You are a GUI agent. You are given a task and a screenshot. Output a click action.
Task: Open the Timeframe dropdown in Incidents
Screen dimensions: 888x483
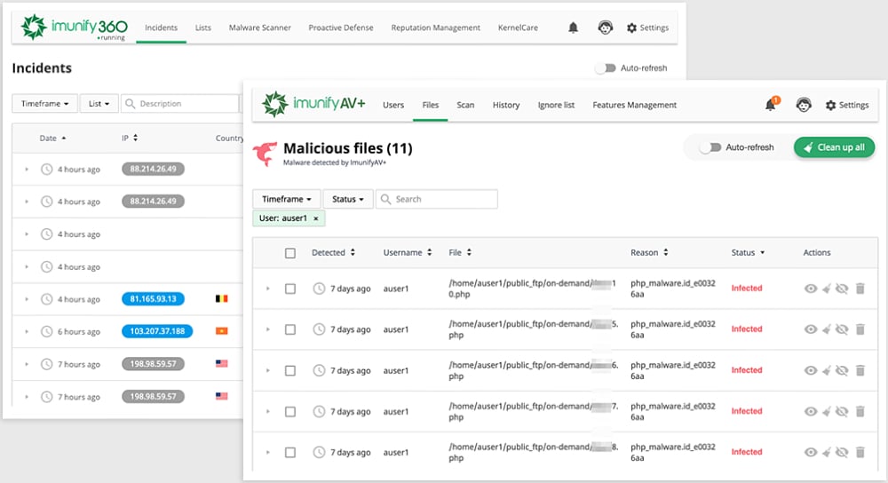coord(44,104)
